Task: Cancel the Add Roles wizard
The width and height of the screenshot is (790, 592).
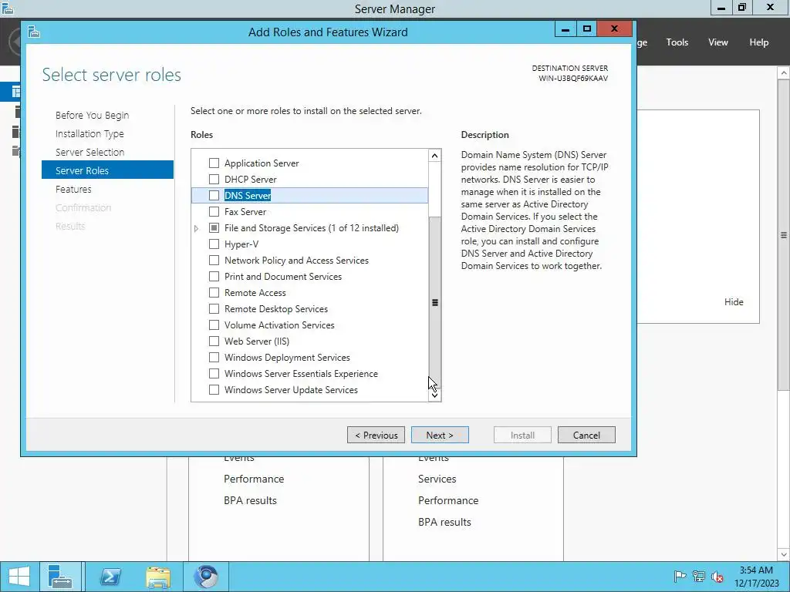Action: point(586,435)
